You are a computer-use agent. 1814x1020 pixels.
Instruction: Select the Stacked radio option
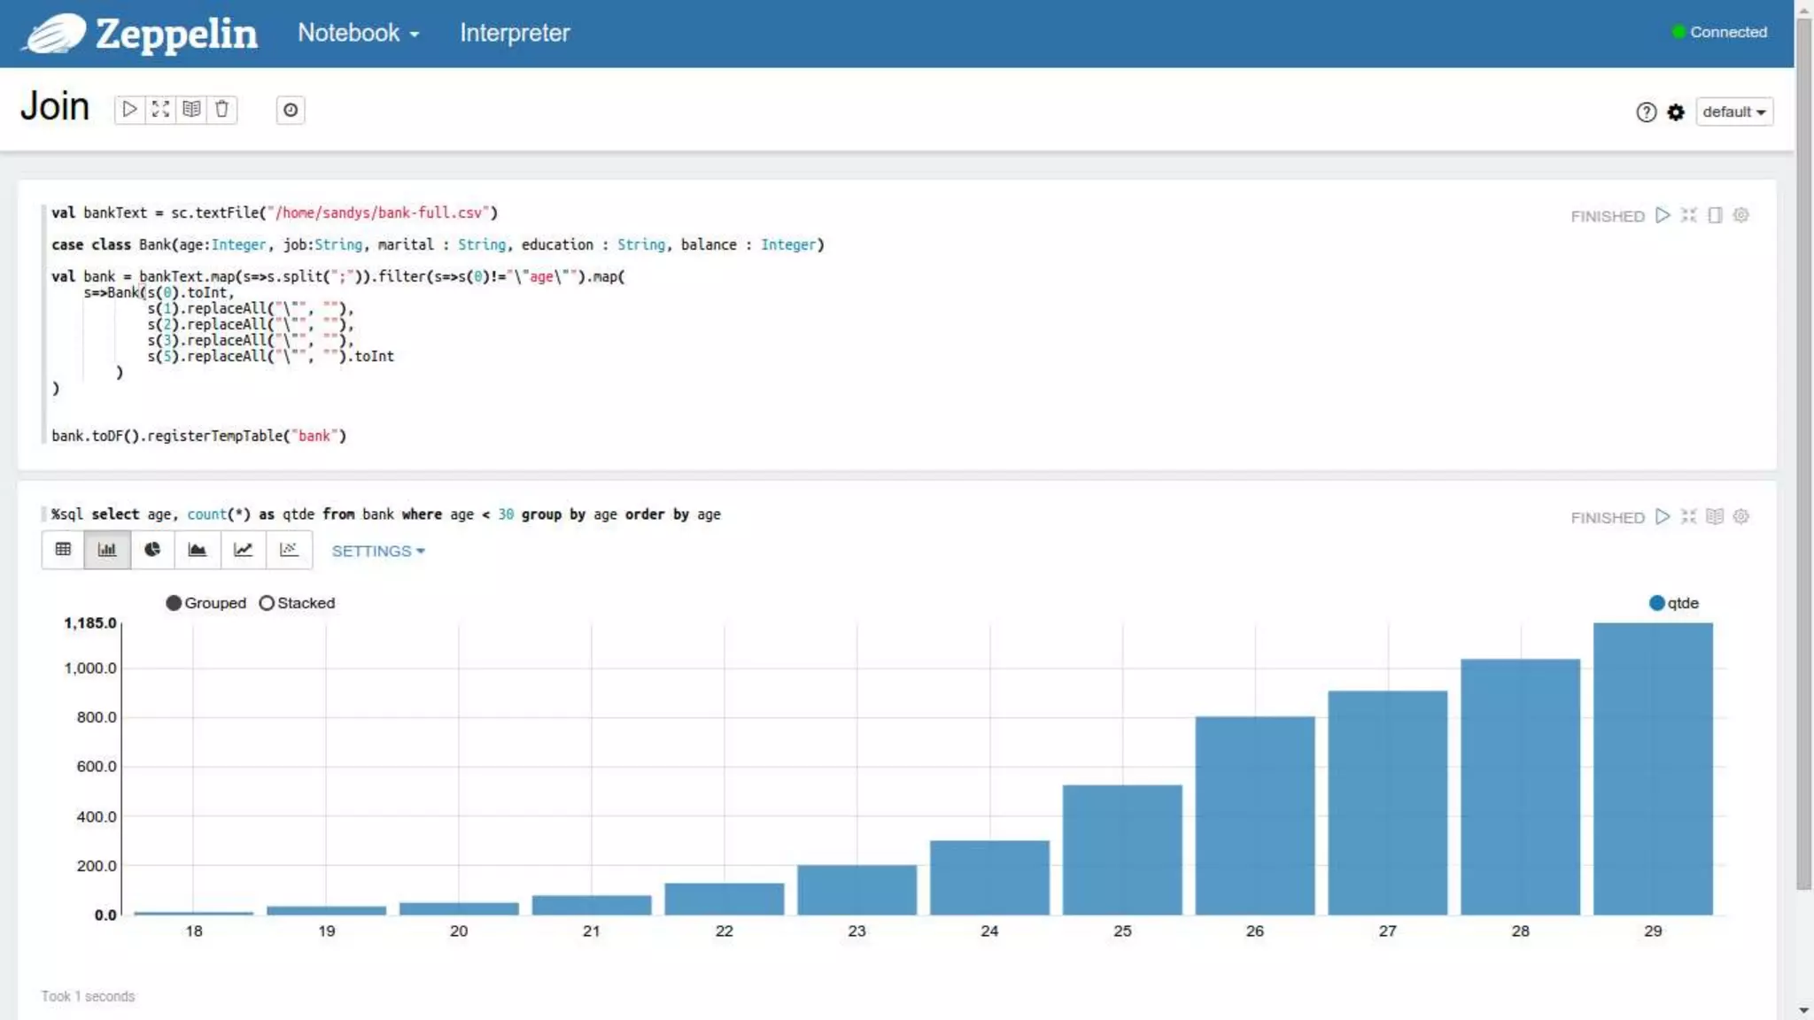[x=267, y=603]
